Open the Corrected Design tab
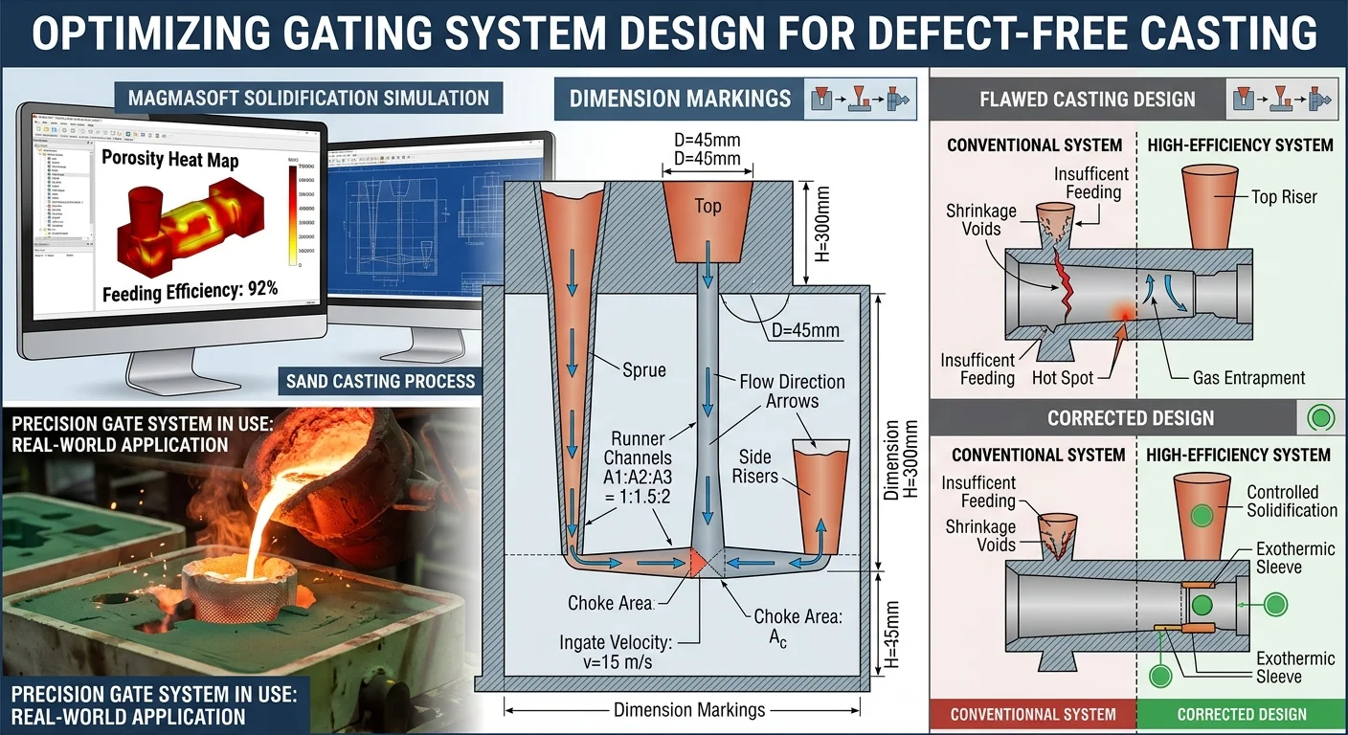 coord(1242,714)
